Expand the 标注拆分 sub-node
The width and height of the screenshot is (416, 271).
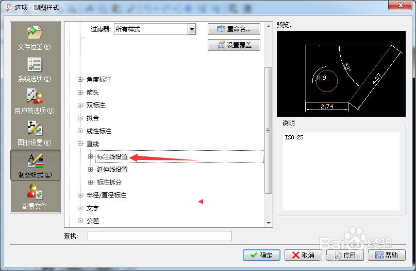click(91, 183)
